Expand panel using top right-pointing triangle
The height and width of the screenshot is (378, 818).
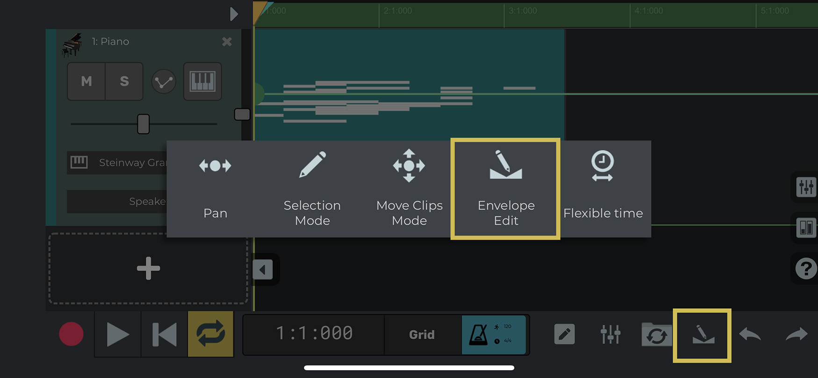pyautogui.click(x=234, y=14)
